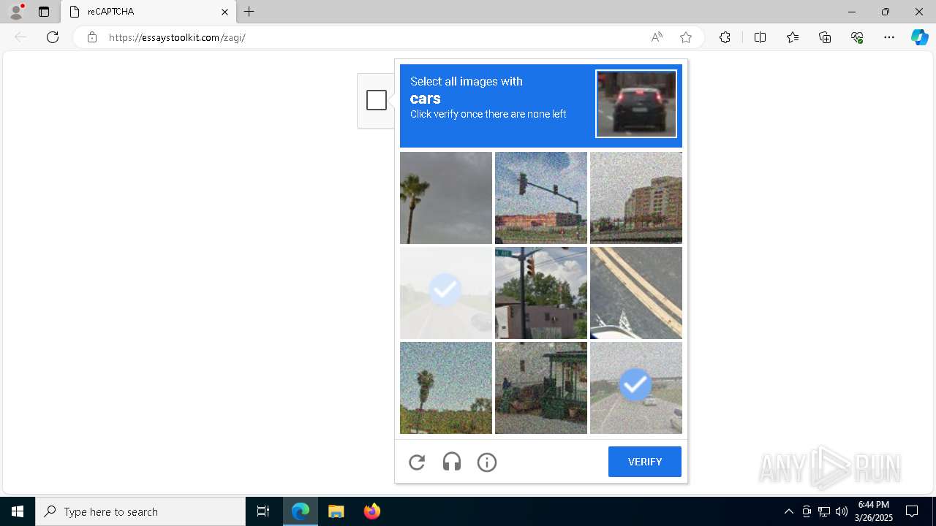The width and height of the screenshot is (936, 526).
Task: Open the reCAPTCHA help info icon
Action: (x=487, y=462)
